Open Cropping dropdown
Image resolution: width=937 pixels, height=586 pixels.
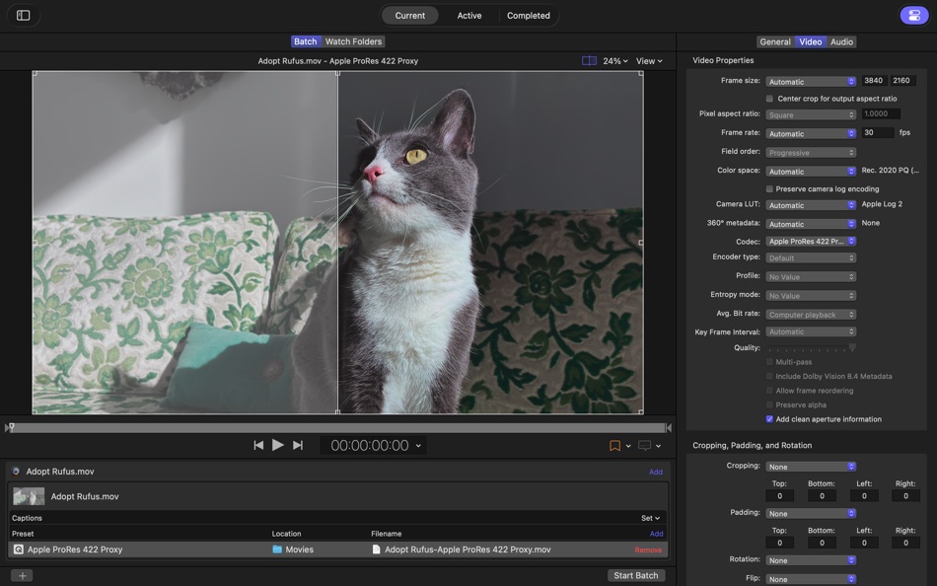(x=811, y=467)
